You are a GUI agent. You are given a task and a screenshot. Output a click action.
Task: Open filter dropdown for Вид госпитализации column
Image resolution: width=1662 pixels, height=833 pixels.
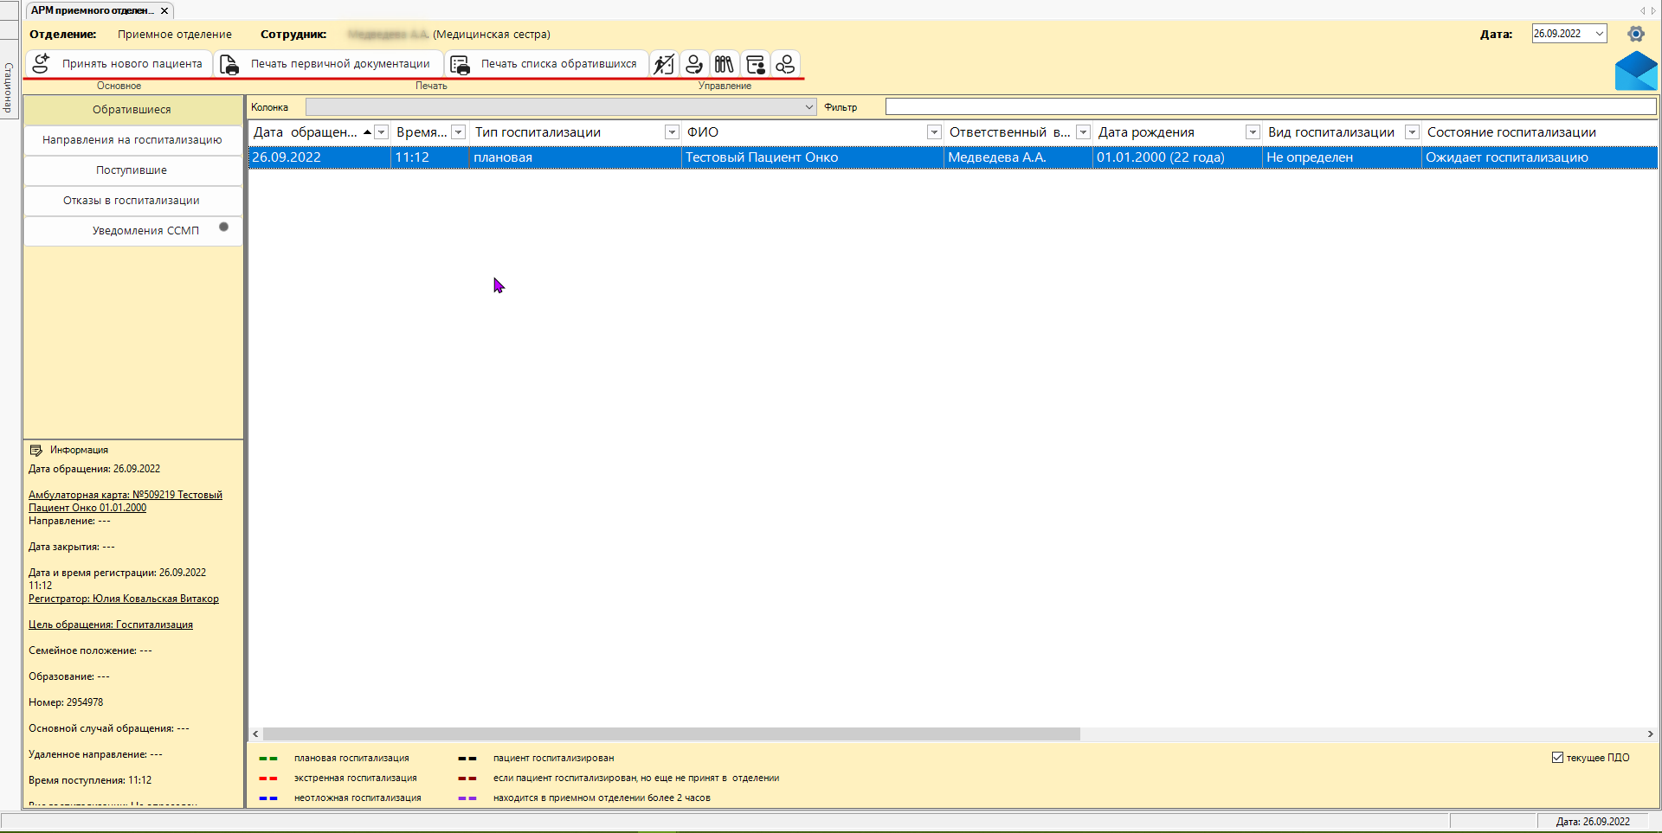click(x=1412, y=132)
